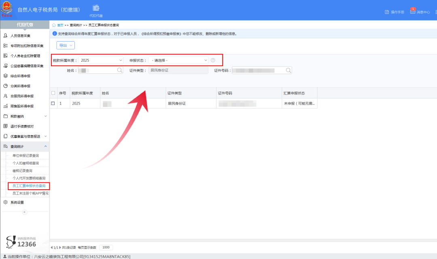This screenshot has width=437, height=259.
Task: Tick checkbox for row 1
Action: [x=53, y=103]
